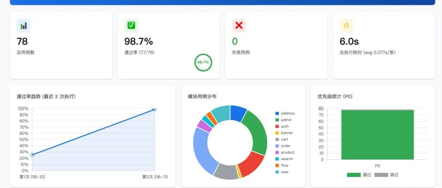Click the P0 axis label under bar

point(377,166)
